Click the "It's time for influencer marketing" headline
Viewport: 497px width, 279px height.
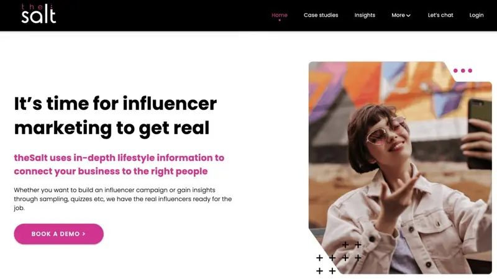pos(115,116)
